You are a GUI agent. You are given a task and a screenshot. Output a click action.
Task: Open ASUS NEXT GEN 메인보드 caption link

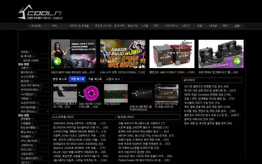pyautogui.click(x=73, y=72)
